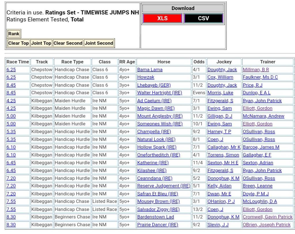This screenshot has height=234, width=295.
Task: View jockey Slevin, J J
Action: [x=218, y=225]
